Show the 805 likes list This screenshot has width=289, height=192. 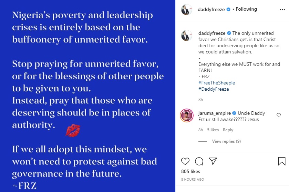pos(191,171)
